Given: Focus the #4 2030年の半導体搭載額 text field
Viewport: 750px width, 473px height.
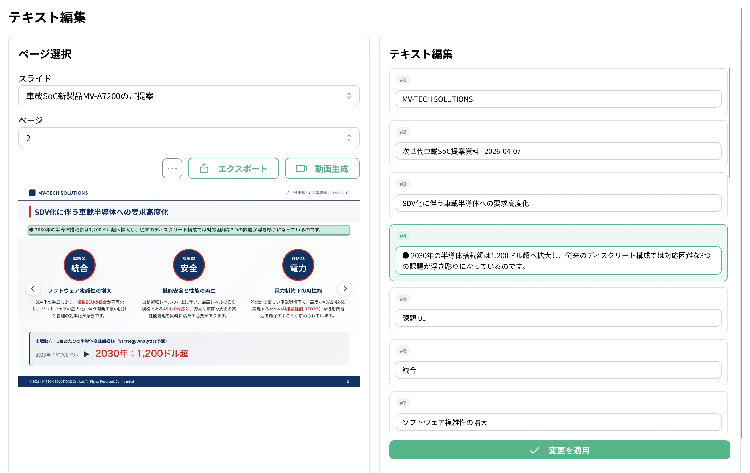Looking at the screenshot, I should (558, 260).
